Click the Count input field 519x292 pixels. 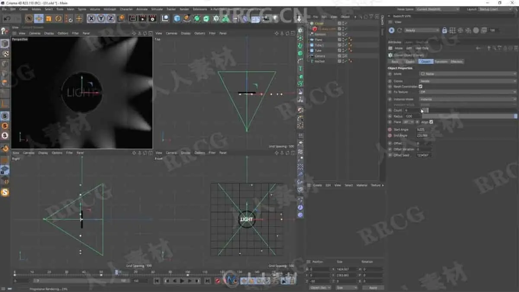tap(412, 110)
